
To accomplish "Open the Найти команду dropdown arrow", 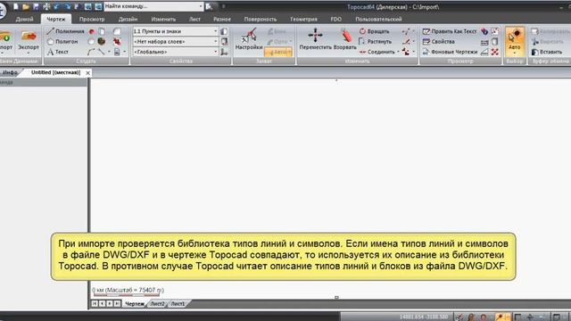I will [201, 6].
